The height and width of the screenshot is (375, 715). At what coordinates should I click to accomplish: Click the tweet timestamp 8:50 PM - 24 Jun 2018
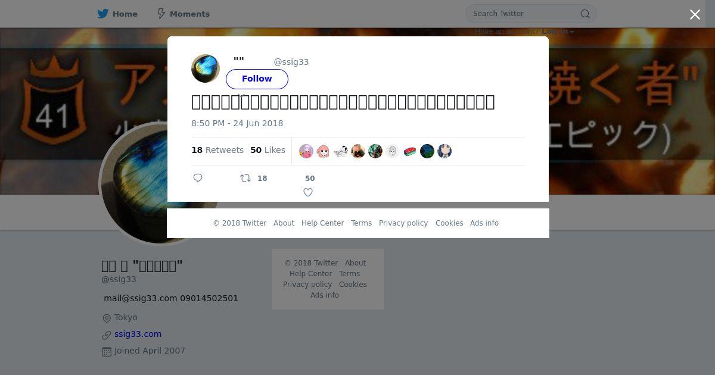click(237, 123)
